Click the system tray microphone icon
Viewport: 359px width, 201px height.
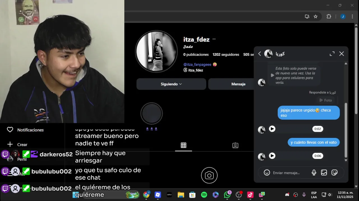(304, 195)
